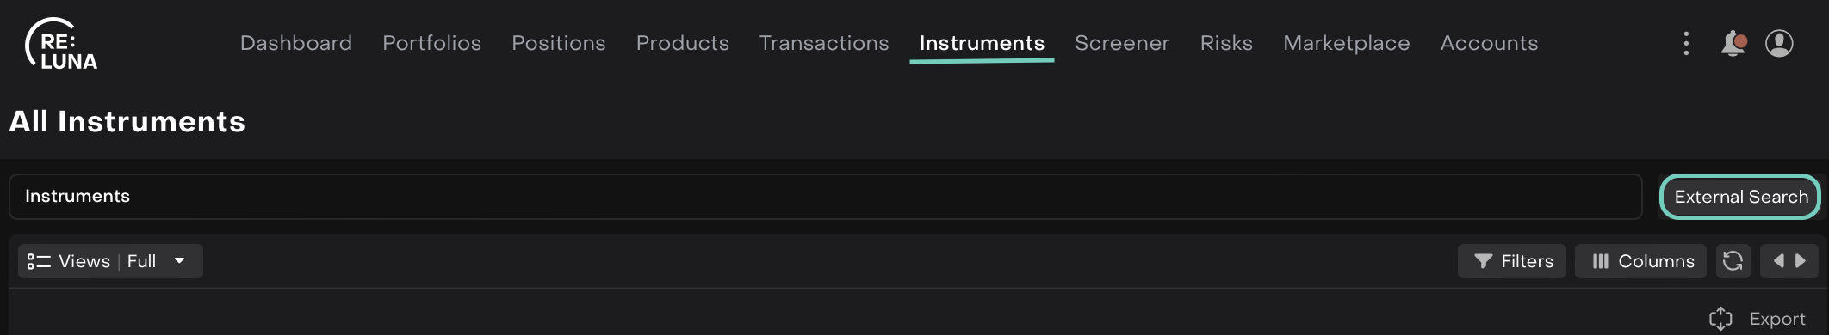Image resolution: width=1829 pixels, height=335 pixels.
Task: Open the Filters panel
Action: 1512,261
